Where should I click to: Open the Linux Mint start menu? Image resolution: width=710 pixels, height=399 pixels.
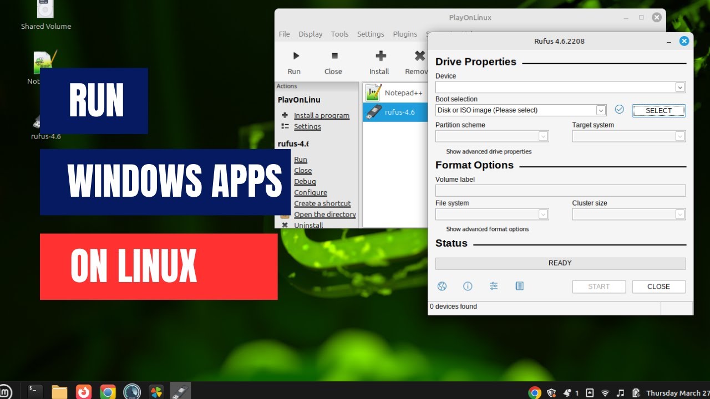tap(6, 392)
